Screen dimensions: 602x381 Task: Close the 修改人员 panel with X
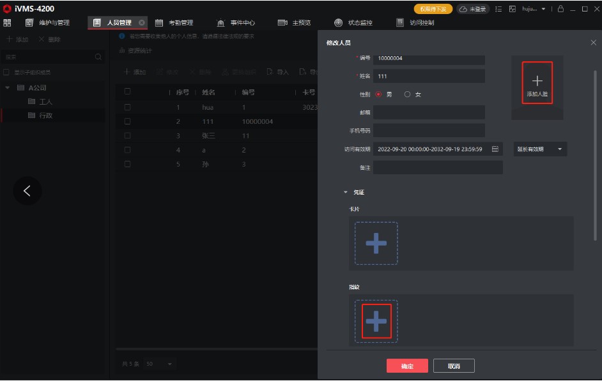click(x=593, y=43)
